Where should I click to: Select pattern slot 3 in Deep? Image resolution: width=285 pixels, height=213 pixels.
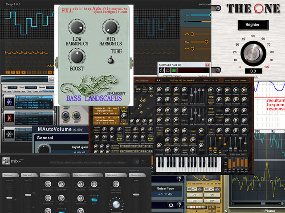(18, 72)
